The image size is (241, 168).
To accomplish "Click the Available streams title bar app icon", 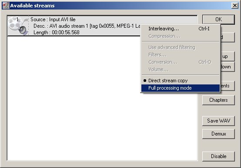I will point(6,6).
